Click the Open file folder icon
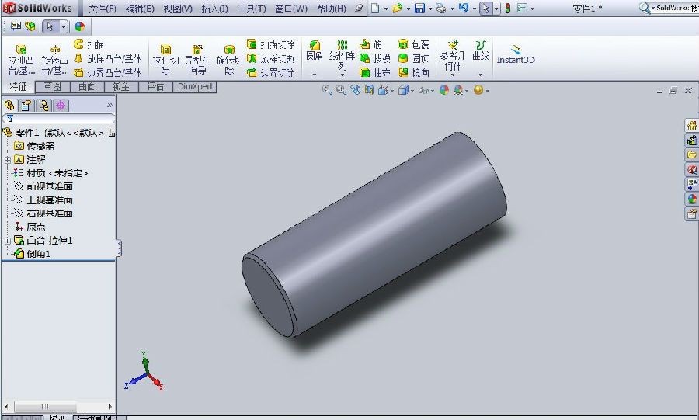 tap(397, 8)
